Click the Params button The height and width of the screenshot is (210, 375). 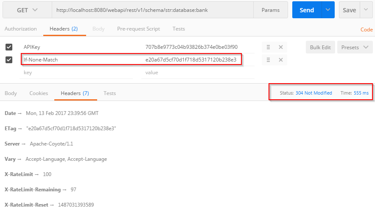[270, 10]
